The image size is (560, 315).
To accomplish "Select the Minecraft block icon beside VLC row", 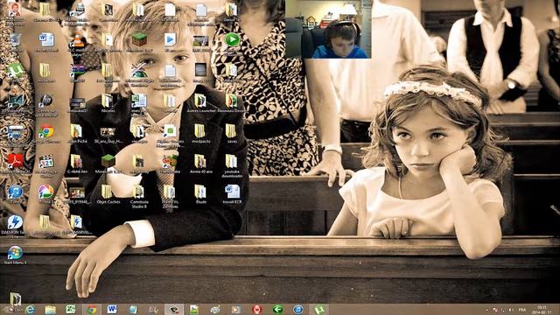I will click(x=139, y=39).
